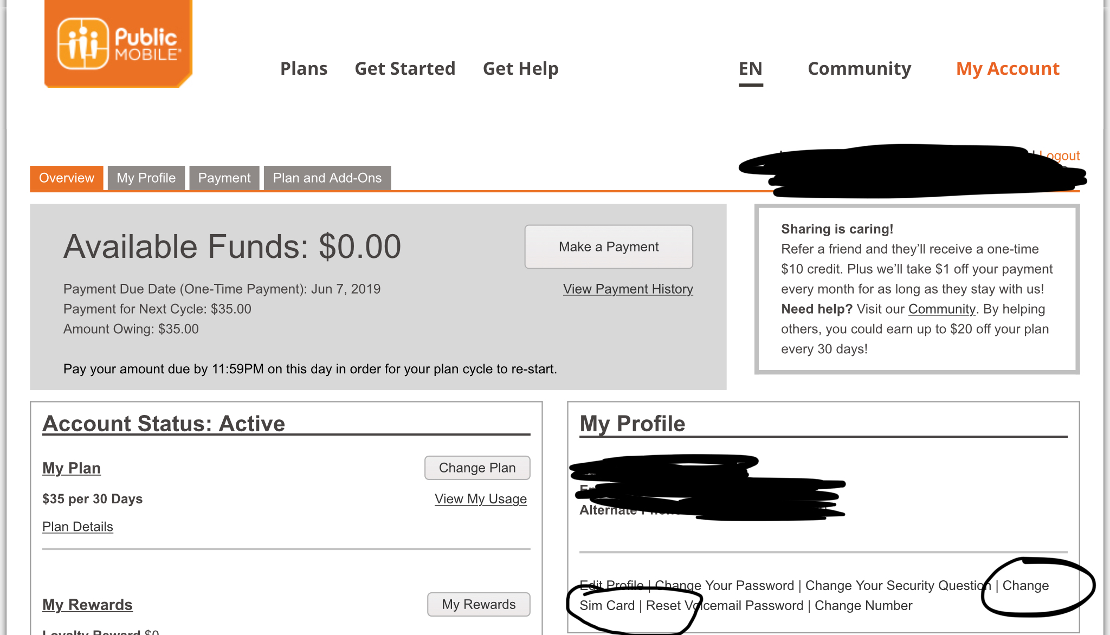
Task: Select the Change Number link
Action: click(863, 606)
